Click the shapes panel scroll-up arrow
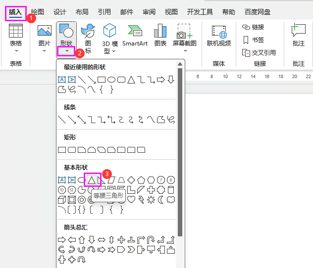 pyautogui.click(x=180, y=64)
